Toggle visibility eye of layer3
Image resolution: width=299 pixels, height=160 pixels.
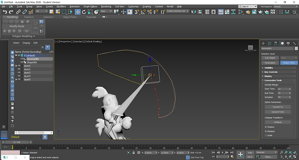pos(19,72)
